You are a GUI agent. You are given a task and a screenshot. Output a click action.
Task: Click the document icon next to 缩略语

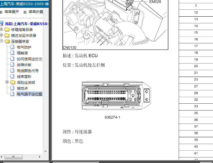point(12,53)
